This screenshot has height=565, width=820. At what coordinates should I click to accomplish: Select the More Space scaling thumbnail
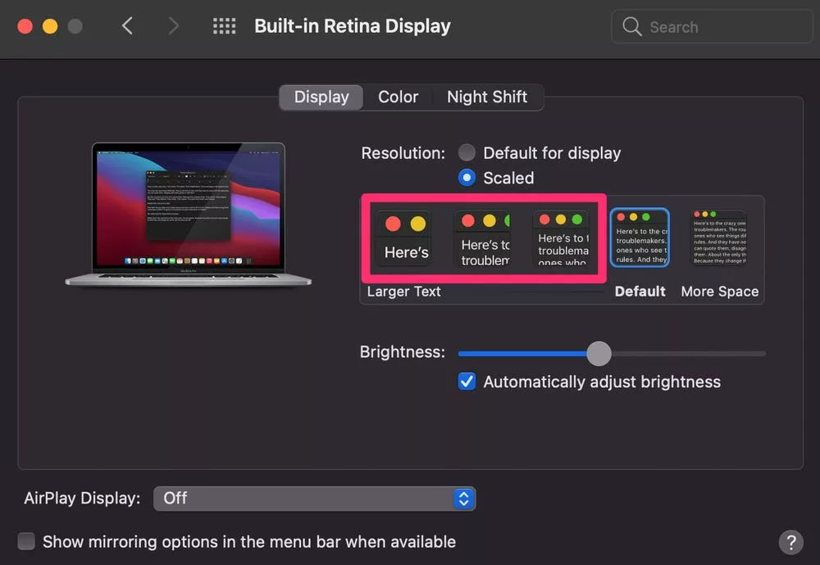(718, 237)
